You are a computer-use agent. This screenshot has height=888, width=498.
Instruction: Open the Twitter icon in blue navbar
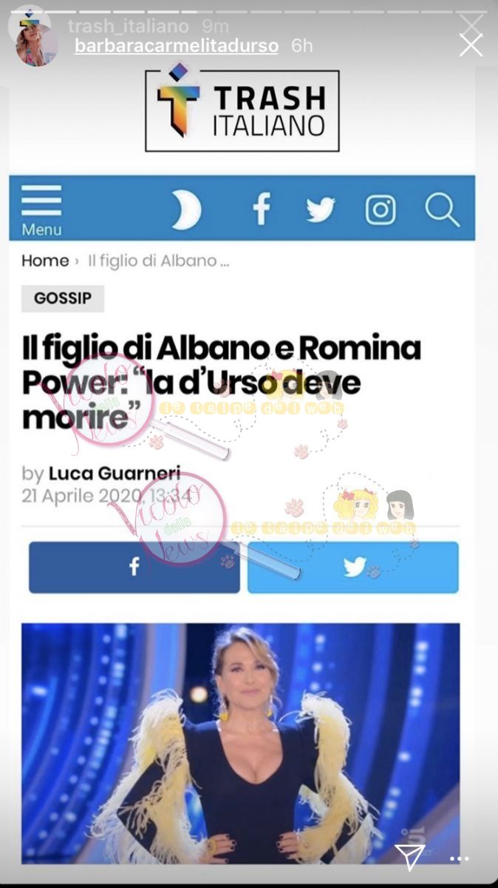321,210
